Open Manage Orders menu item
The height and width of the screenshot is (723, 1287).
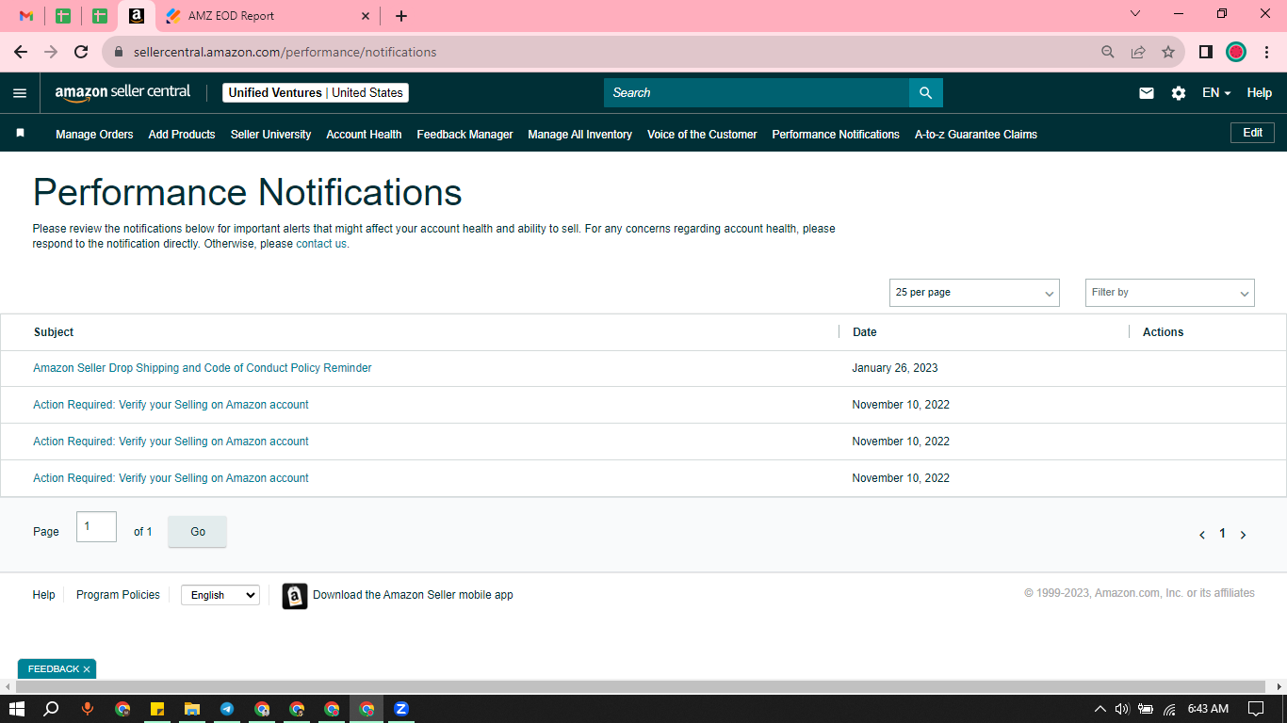tap(94, 135)
